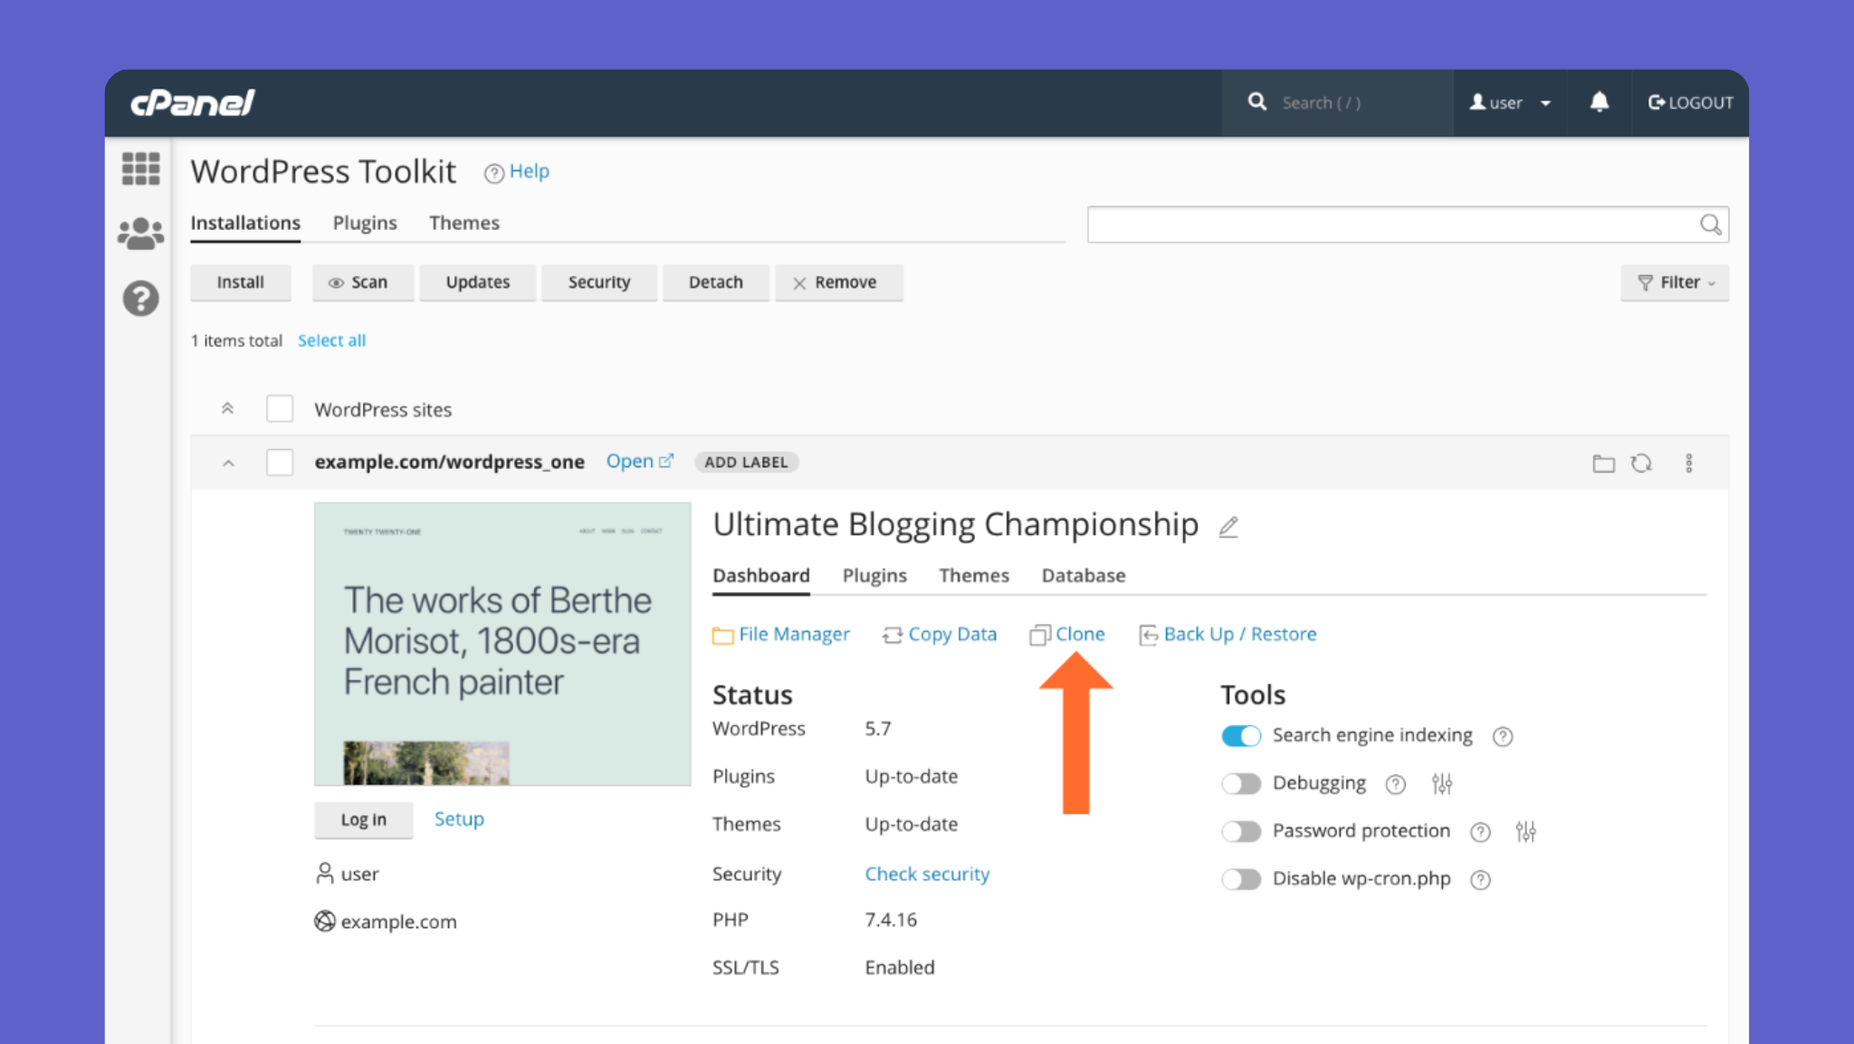
Task: Click Password protection help icon
Action: (1480, 832)
